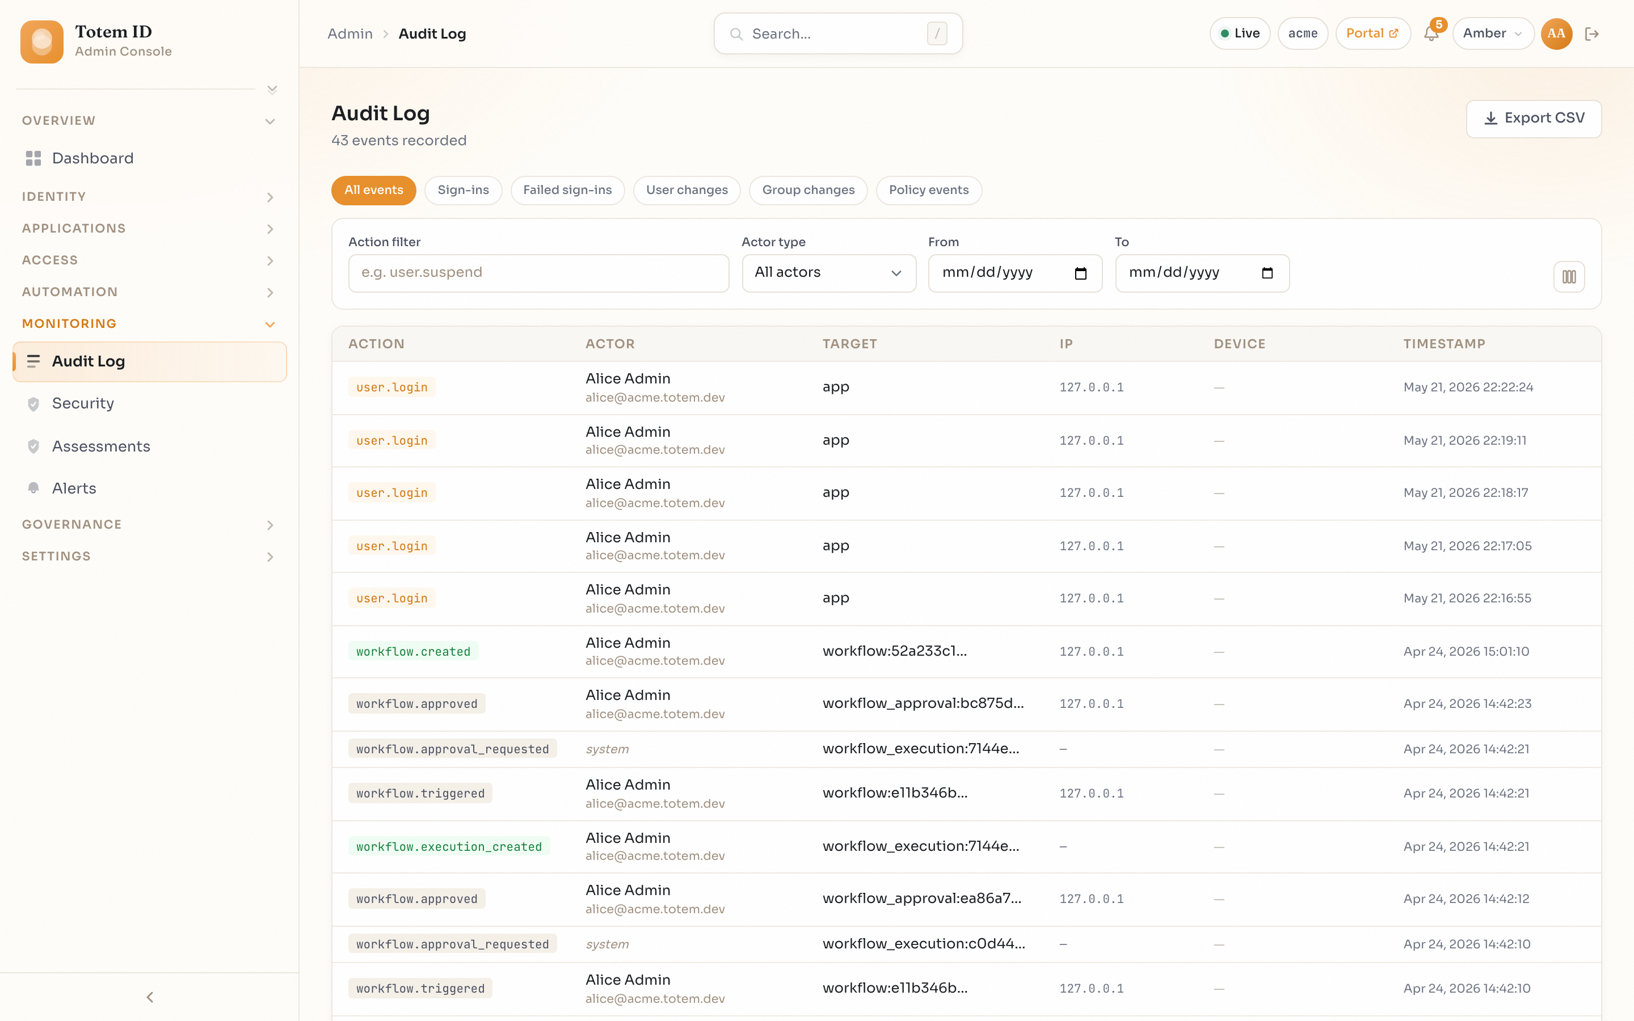The width and height of the screenshot is (1634, 1021).
Task: Open the From date calendar picker icon
Action: tap(1080, 273)
